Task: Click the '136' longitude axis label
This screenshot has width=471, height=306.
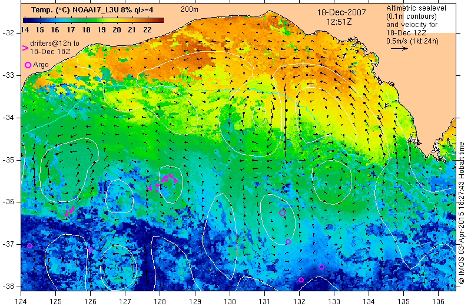Action: pyautogui.click(x=438, y=301)
